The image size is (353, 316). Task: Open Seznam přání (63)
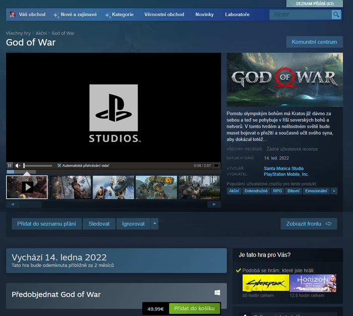(315, 4)
